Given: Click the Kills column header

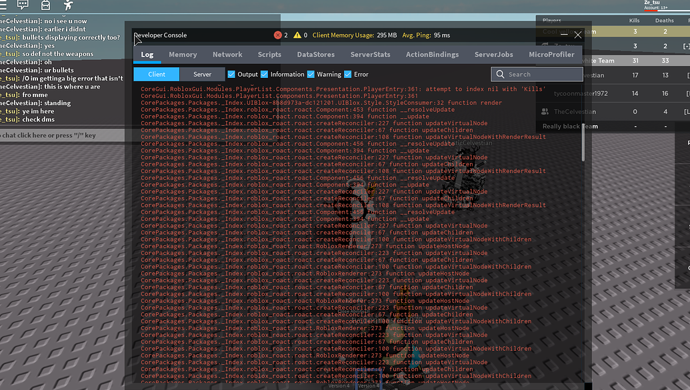Looking at the screenshot, I should pyautogui.click(x=634, y=20).
